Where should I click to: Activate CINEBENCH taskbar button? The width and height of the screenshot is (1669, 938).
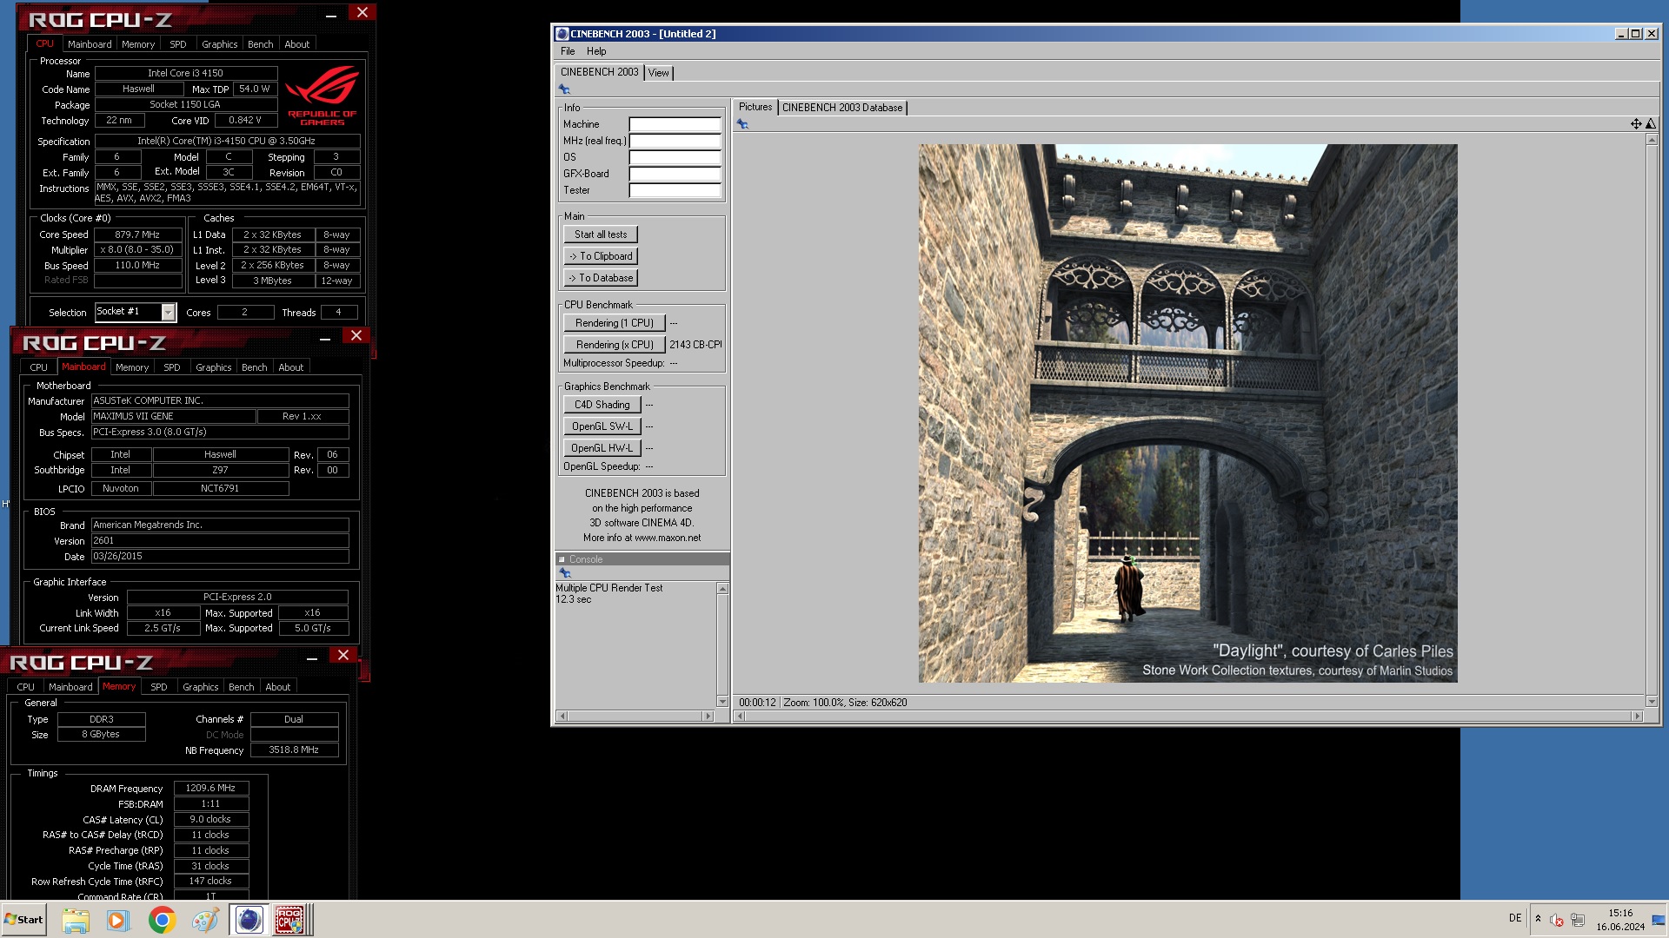(x=249, y=920)
